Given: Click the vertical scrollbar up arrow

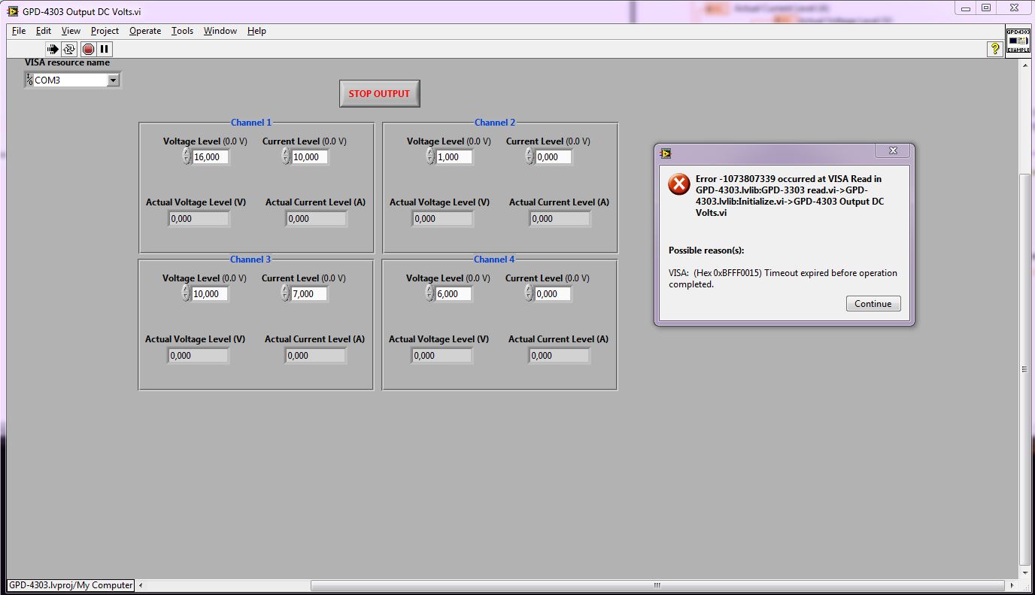Looking at the screenshot, I should tap(1024, 65).
